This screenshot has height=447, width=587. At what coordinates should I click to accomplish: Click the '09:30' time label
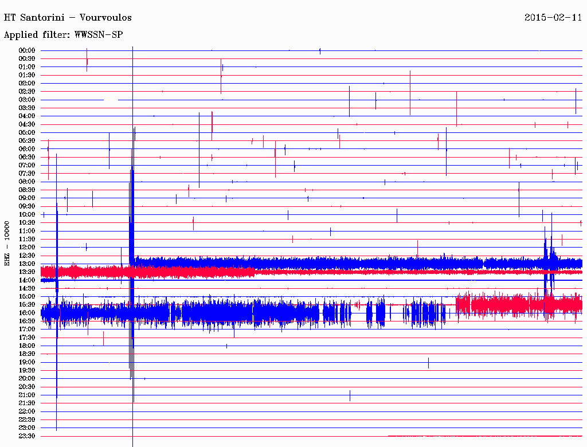(27, 206)
